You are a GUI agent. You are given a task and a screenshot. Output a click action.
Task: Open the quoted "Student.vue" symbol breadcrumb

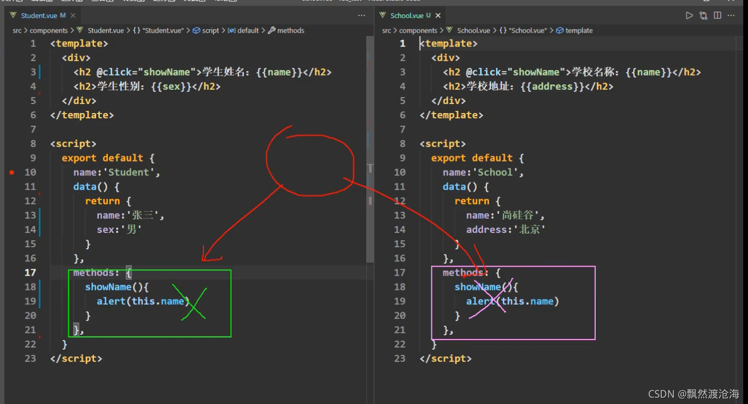pyautogui.click(x=158, y=31)
